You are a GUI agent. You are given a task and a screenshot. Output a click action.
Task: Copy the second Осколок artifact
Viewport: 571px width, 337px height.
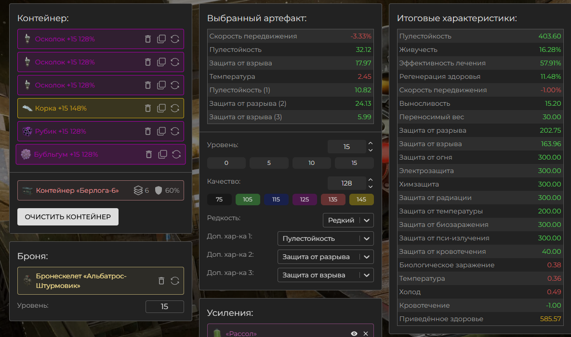pyautogui.click(x=161, y=62)
